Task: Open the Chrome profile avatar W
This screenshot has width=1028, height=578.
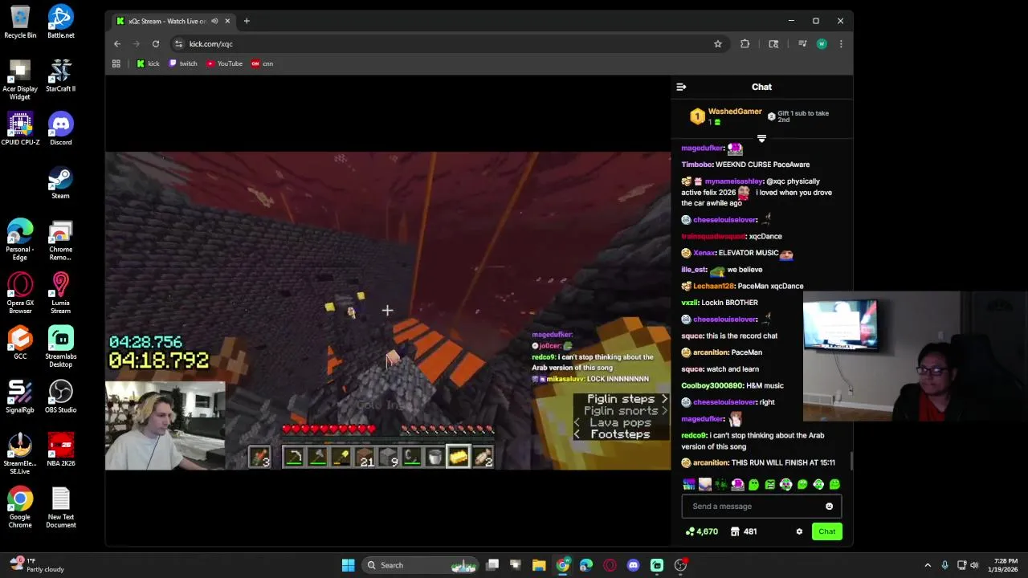Action: 822,44
